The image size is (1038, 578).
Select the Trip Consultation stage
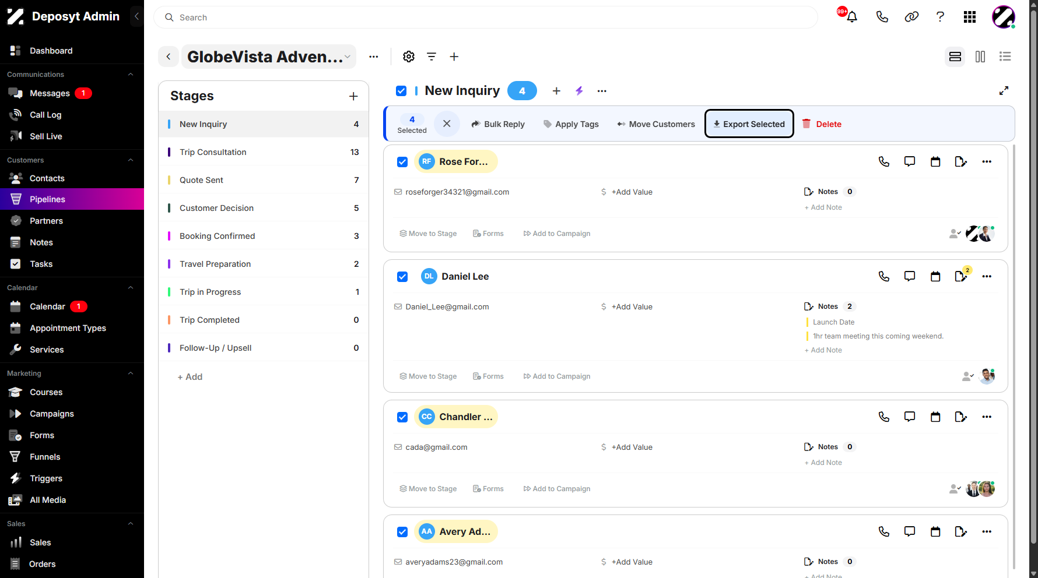264,152
